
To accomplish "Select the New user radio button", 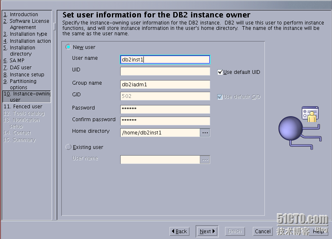I will [x=68, y=47].
